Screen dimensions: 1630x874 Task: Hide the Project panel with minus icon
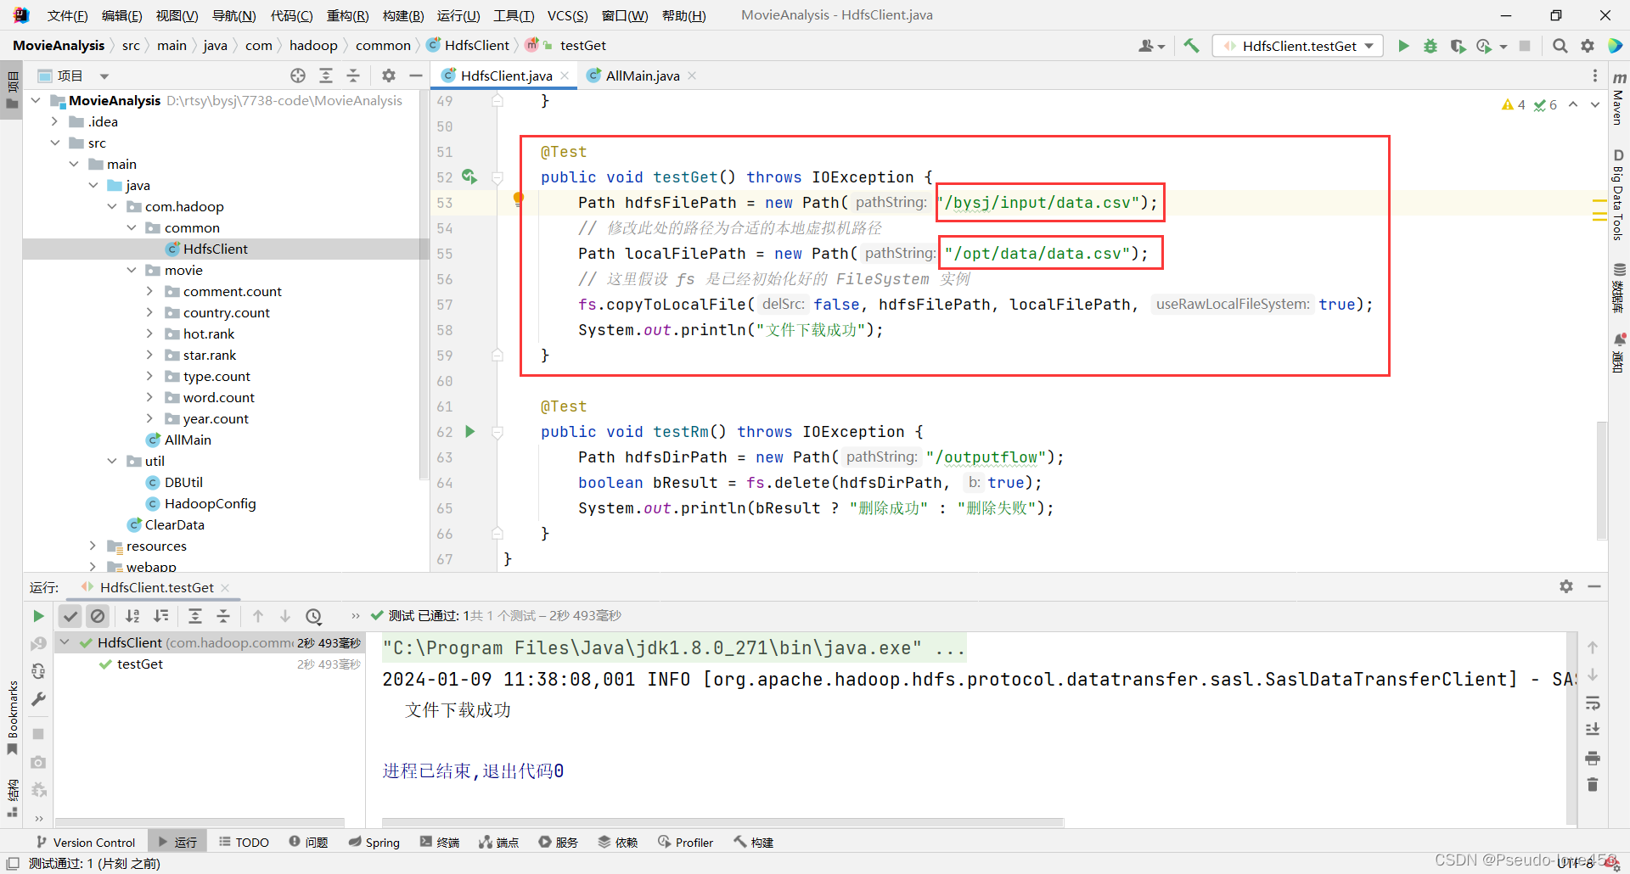click(415, 76)
